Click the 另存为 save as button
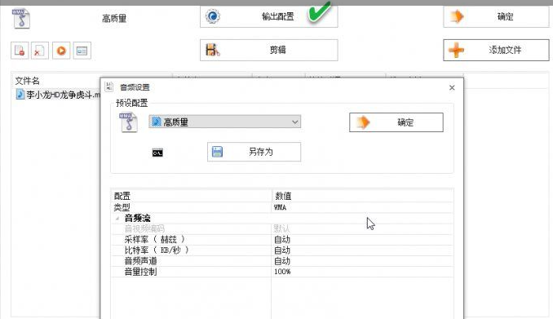This screenshot has height=319, width=553. 254,152
